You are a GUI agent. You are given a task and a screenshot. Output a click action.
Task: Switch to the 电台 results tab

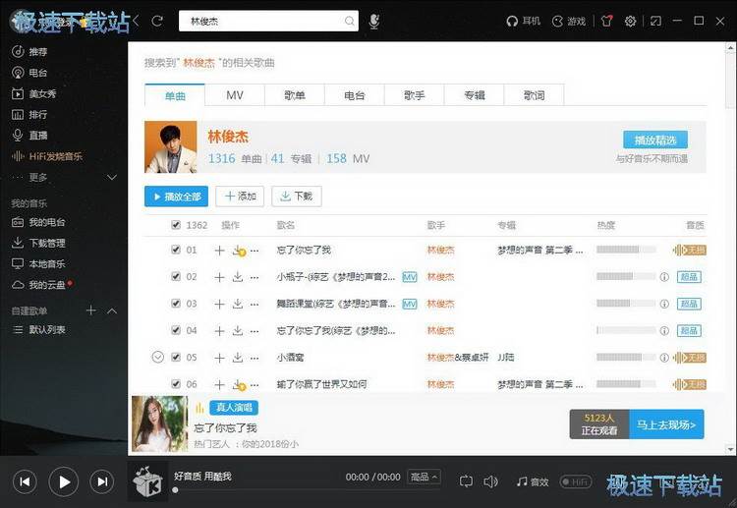[355, 95]
